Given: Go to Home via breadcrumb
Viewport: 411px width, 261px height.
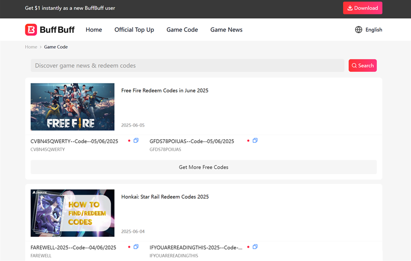Looking at the screenshot, I should point(31,47).
